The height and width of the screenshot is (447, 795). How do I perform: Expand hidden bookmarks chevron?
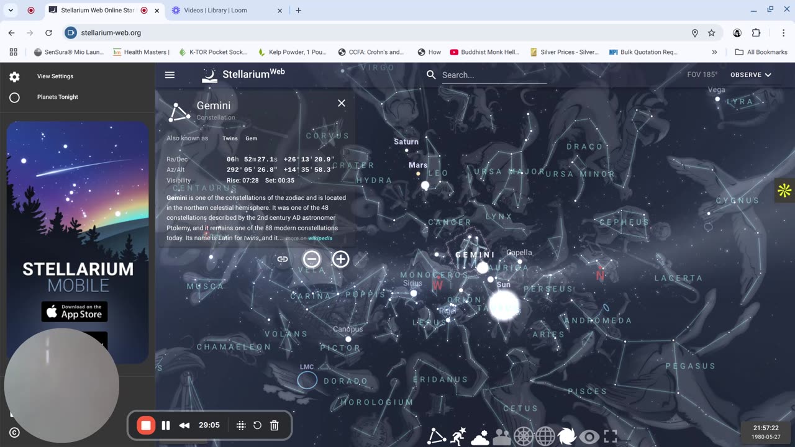point(714,52)
